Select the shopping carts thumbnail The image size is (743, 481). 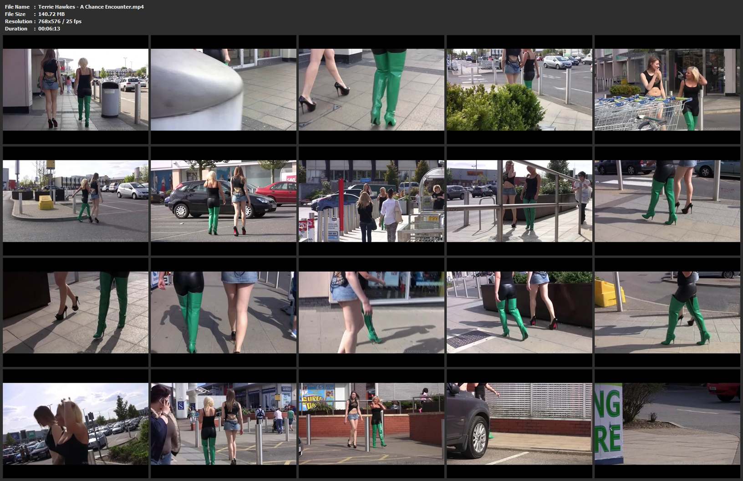667,90
